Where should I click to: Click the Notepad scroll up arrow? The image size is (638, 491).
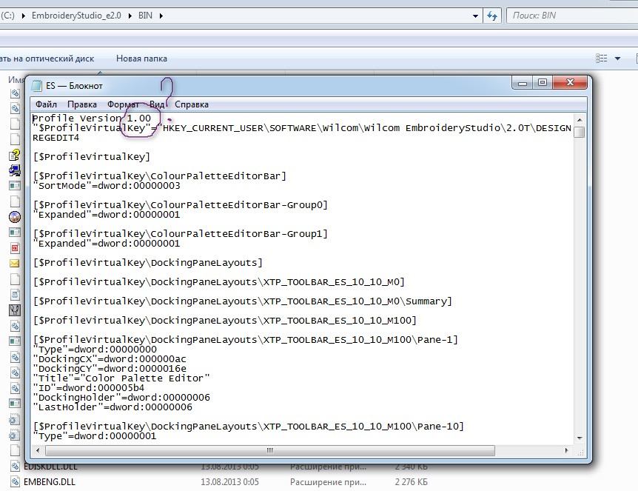coord(580,120)
